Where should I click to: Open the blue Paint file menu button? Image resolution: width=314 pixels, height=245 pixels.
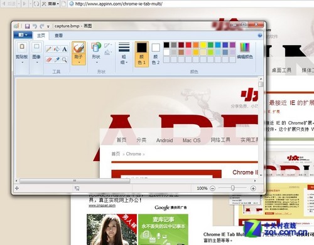point(23,35)
